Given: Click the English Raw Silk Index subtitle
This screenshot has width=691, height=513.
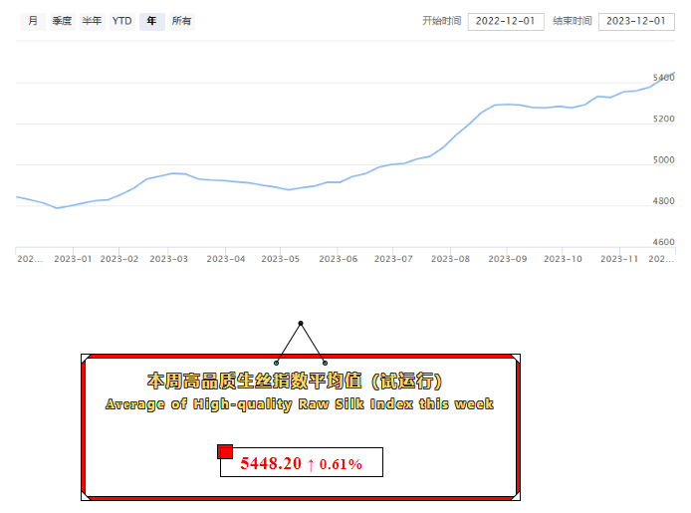Looking at the screenshot, I should 299,404.
